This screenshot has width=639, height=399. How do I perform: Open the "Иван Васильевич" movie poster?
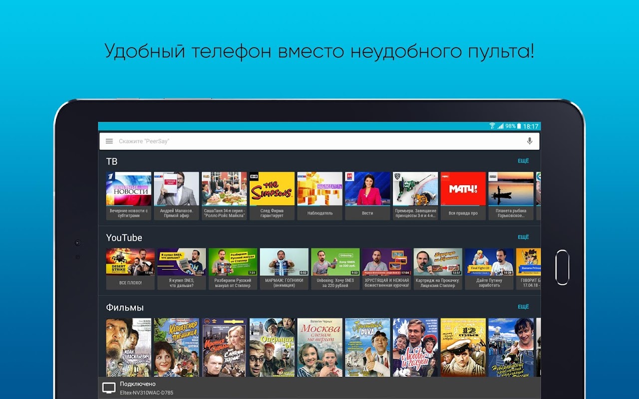(x=129, y=348)
